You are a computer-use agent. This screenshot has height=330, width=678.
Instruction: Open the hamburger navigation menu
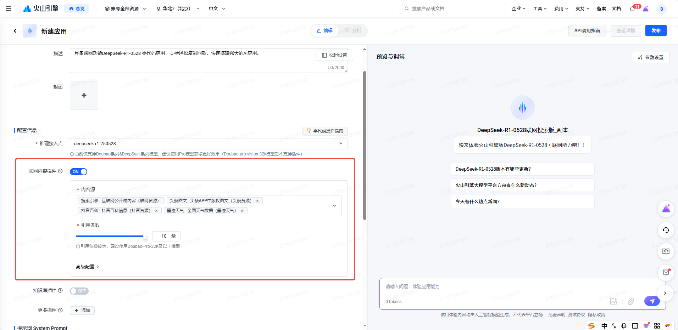9,8
